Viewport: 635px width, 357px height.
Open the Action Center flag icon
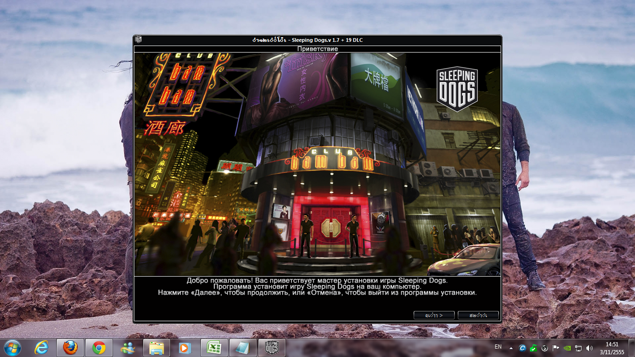tap(556, 348)
